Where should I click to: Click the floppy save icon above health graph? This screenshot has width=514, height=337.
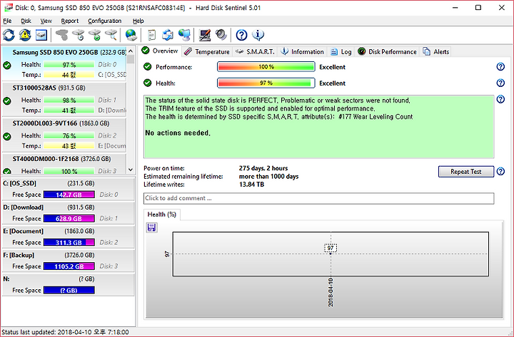tap(151, 227)
